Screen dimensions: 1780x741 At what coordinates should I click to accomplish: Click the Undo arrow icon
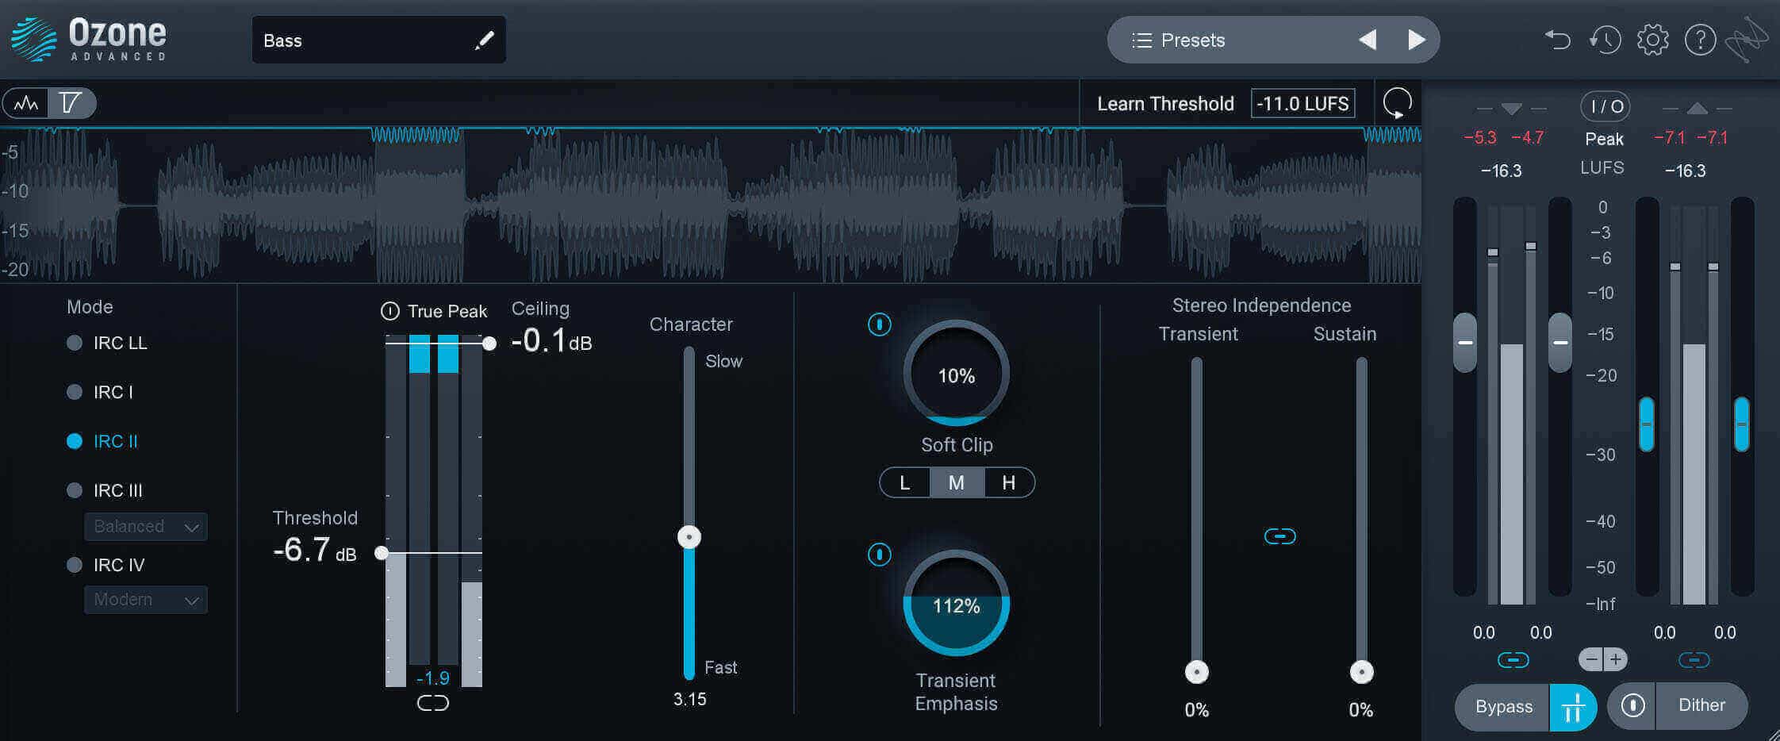tap(1557, 40)
